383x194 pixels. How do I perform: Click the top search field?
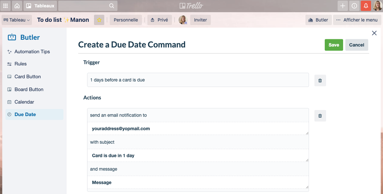click(88, 6)
